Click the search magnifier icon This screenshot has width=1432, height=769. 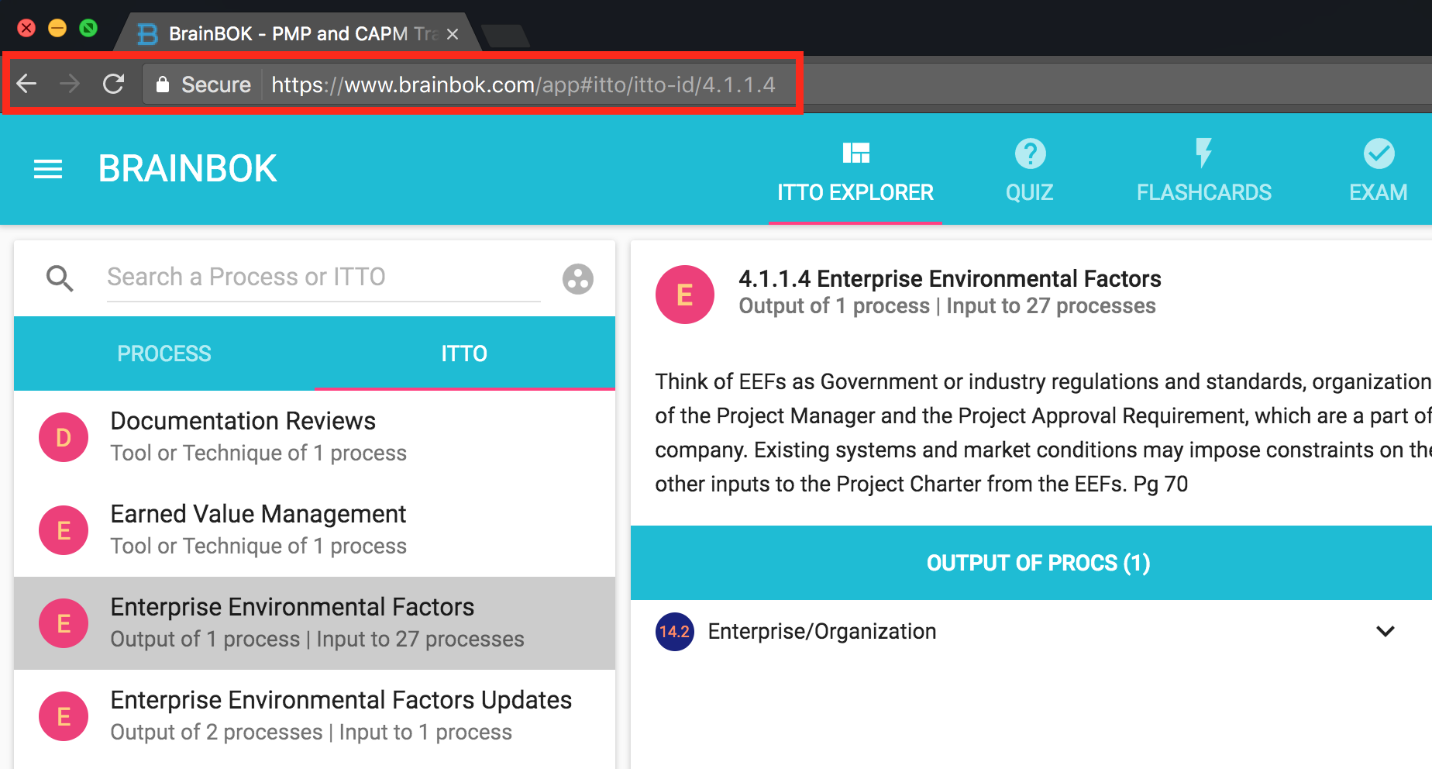tap(60, 278)
